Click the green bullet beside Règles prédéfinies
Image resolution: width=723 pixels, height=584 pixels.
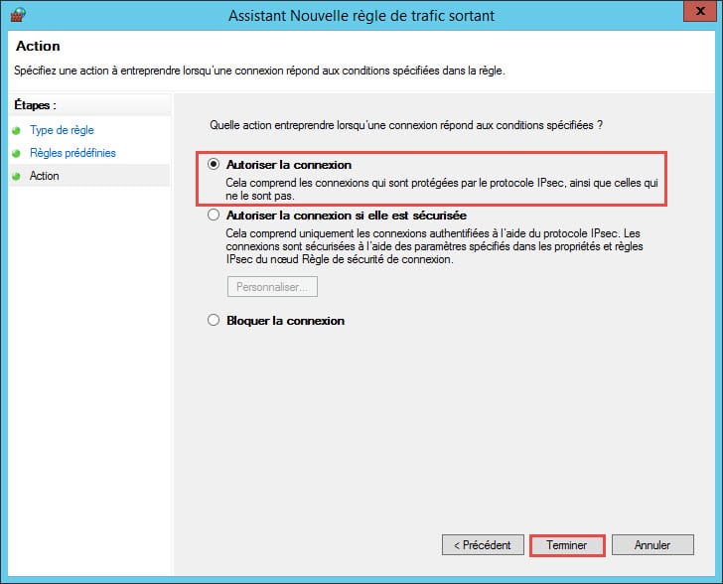(16, 153)
